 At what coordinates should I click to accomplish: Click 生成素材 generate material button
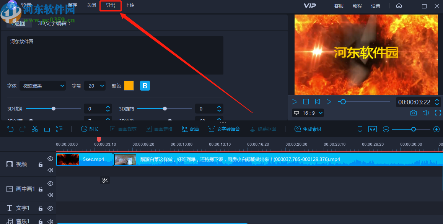point(308,129)
